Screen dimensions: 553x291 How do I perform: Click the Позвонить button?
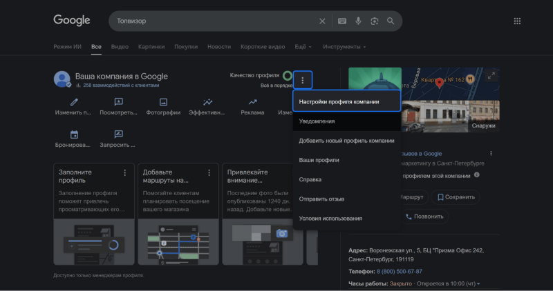[x=424, y=217]
